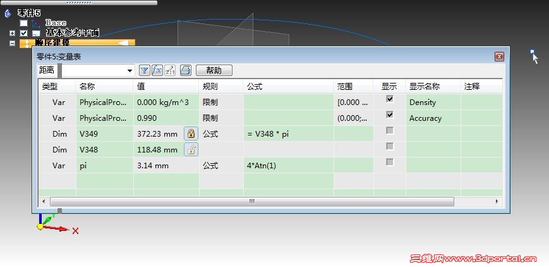Image resolution: width=549 pixels, height=267 pixels.
Task: Enable display checkbox for V348 row
Action: (389, 146)
